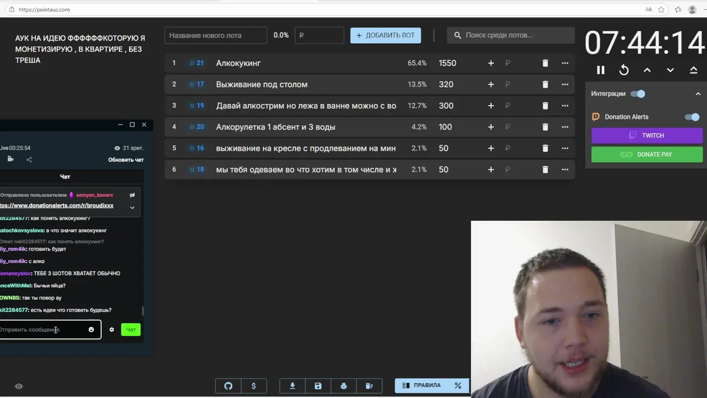Focus the Поиск среди лотов search box
Screen dimensions: 707x398
511,35
